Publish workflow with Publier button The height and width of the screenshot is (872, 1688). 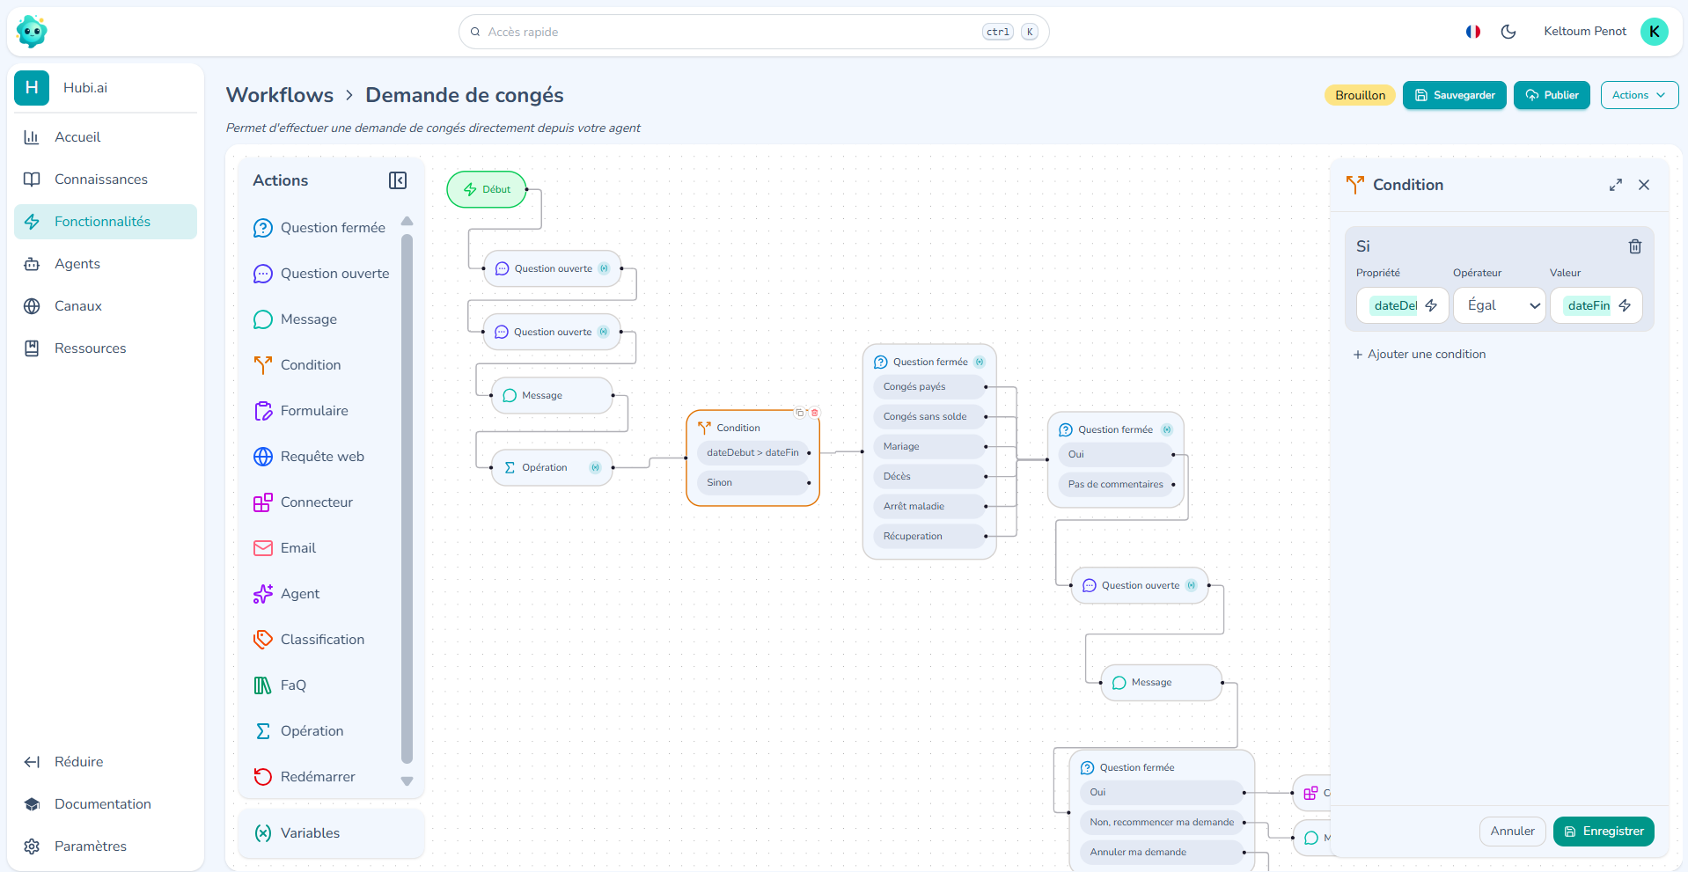[1552, 95]
